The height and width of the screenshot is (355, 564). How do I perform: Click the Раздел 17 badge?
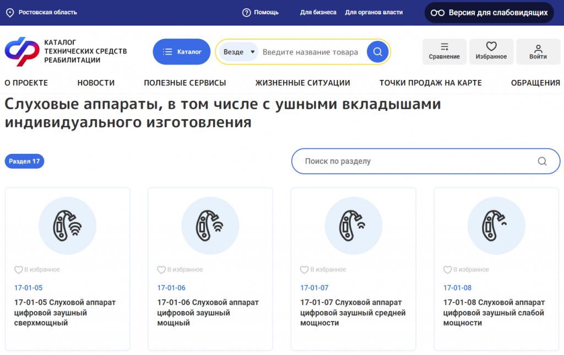click(x=24, y=161)
